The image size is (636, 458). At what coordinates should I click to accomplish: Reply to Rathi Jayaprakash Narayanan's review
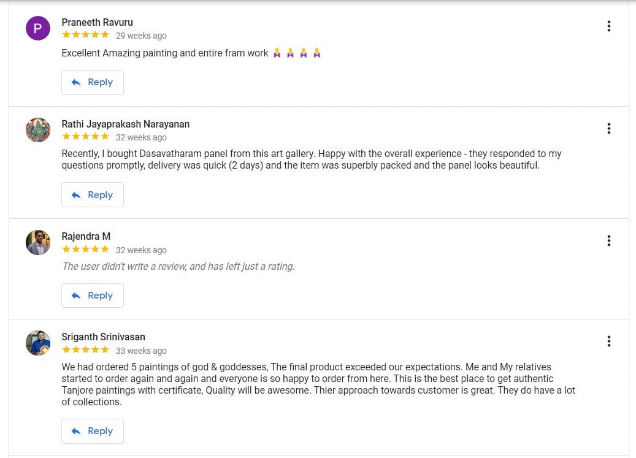click(93, 195)
